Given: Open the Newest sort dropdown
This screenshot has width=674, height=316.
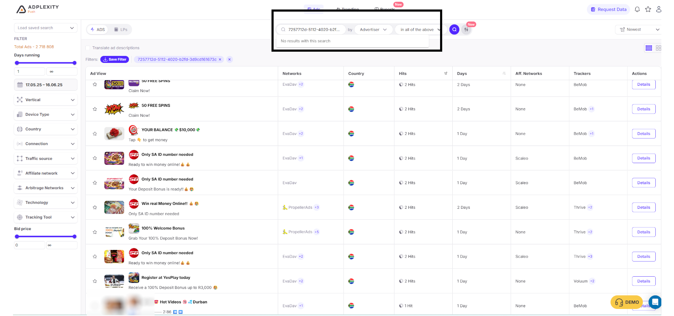Looking at the screenshot, I should 639,30.
